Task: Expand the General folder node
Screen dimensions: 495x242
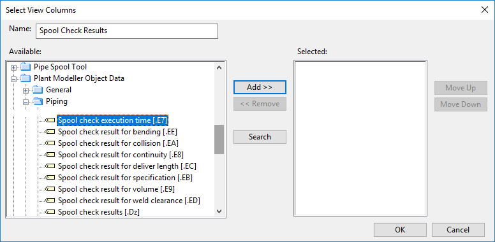Action: (x=26, y=90)
